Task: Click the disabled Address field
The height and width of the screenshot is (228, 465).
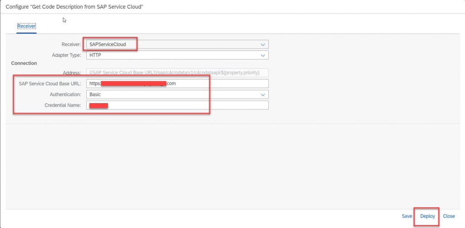Action: point(178,73)
